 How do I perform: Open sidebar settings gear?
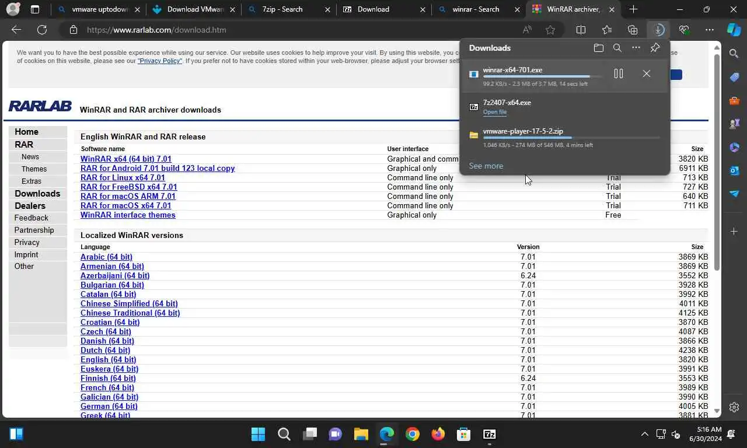(x=734, y=407)
